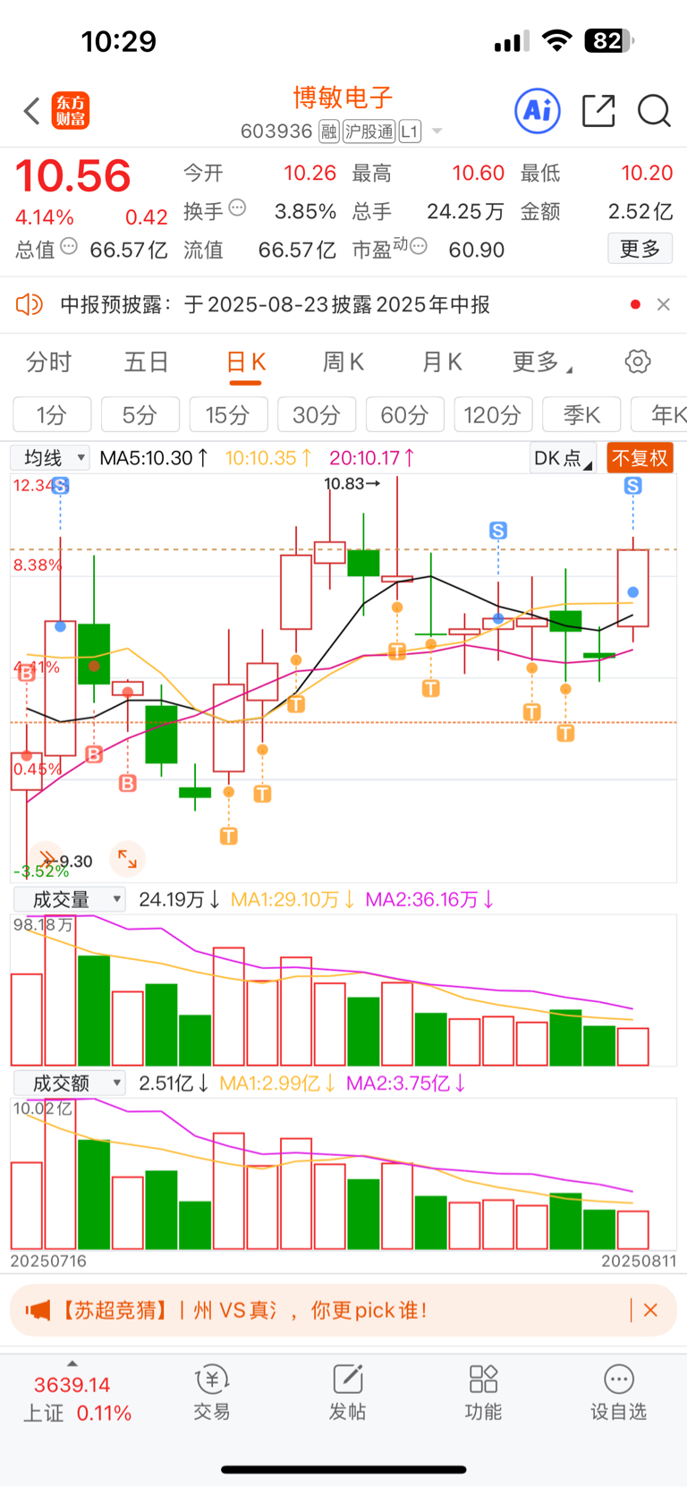
Task: Dismiss the 中报预披露 notice
Action: point(663,304)
